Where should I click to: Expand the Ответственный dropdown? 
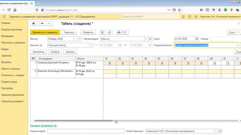(x=216, y=131)
